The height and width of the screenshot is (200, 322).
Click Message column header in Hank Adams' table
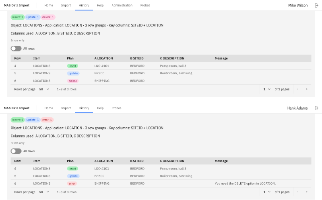[221, 161]
